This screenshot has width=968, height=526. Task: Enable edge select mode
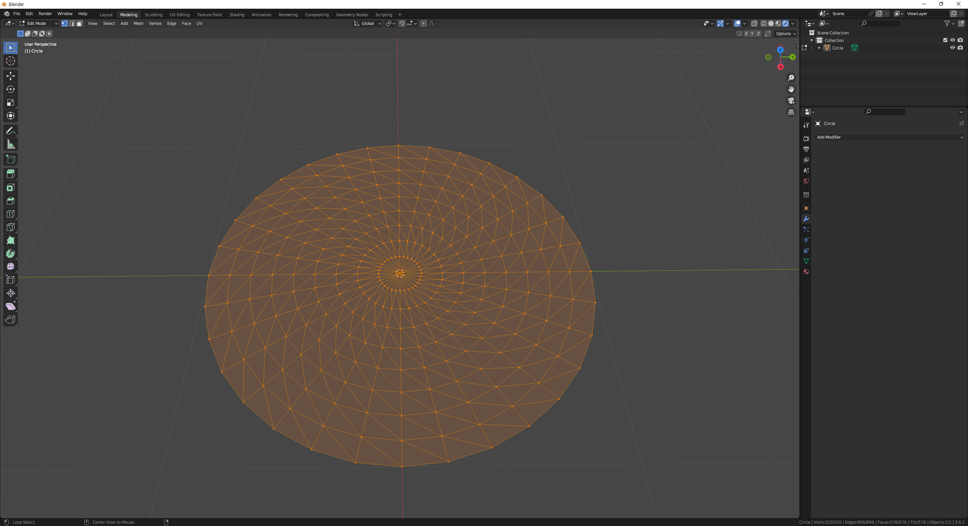pyautogui.click(x=72, y=23)
